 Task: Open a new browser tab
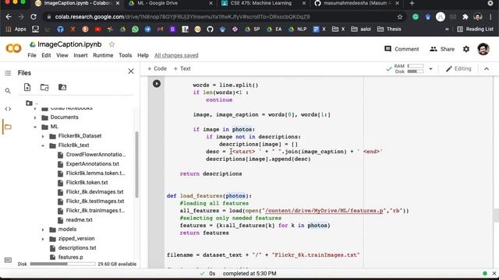(412, 3)
